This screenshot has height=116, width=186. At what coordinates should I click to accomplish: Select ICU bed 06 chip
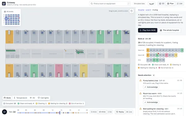[x=163, y=60]
